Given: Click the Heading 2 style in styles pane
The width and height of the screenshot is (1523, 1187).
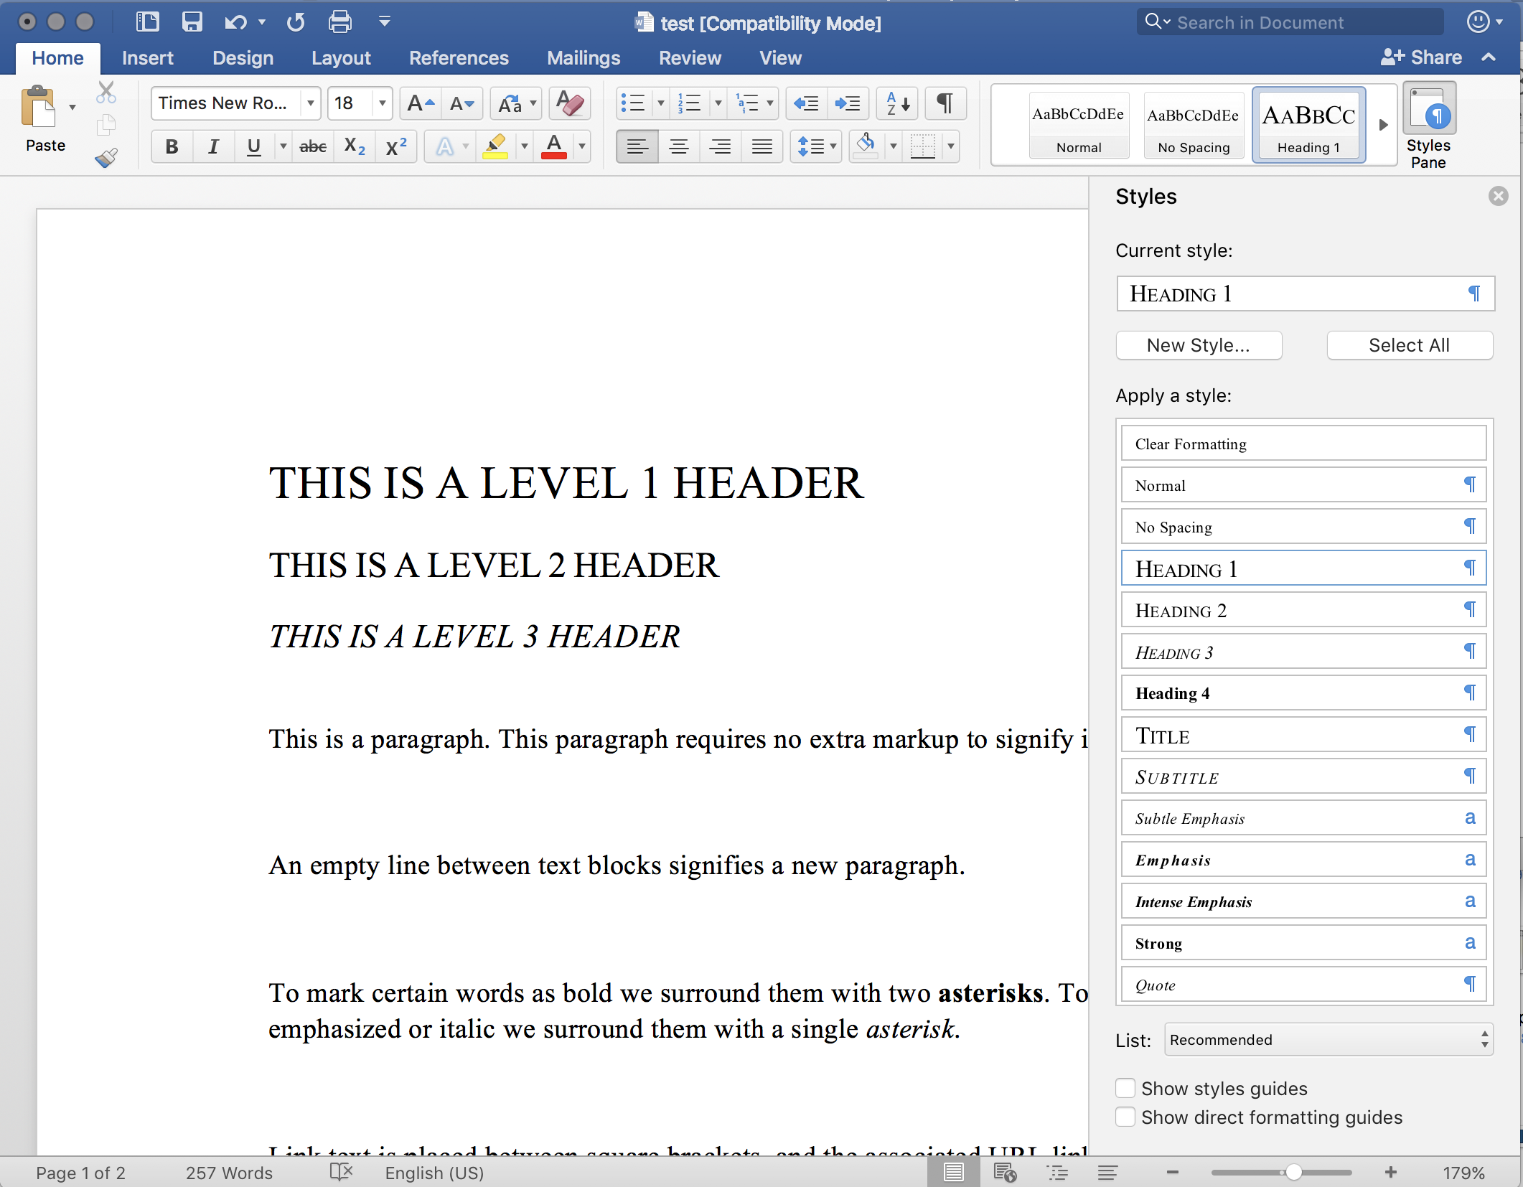Looking at the screenshot, I should tap(1303, 609).
